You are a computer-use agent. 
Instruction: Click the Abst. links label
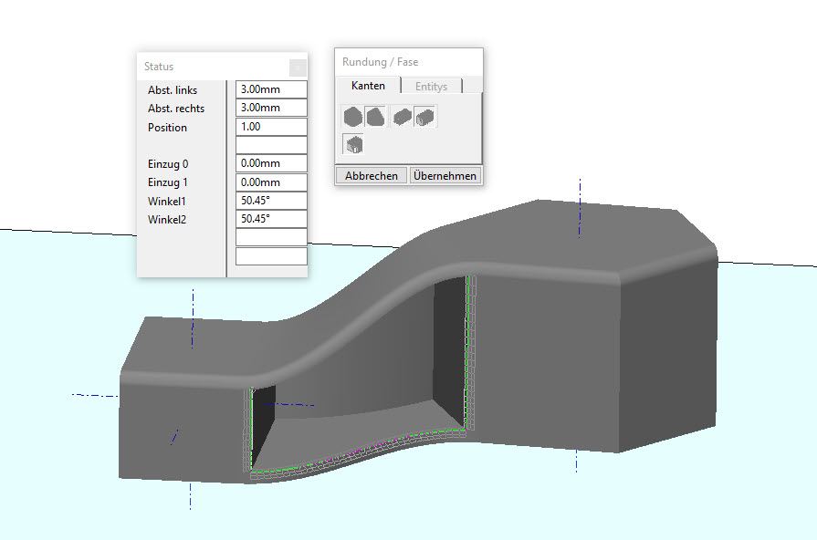(x=173, y=90)
